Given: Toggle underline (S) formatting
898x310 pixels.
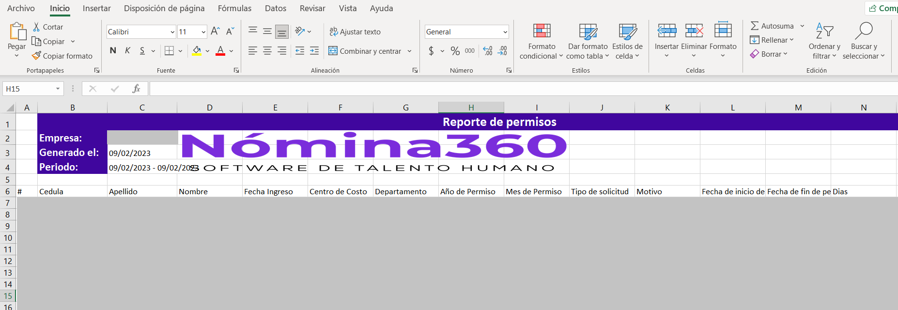Looking at the screenshot, I should click(142, 51).
